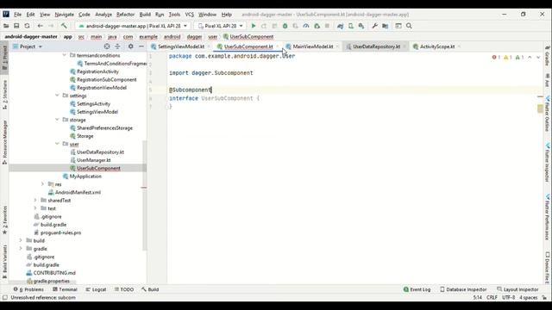Open the Project view mode dropdown
Image resolution: width=552 pixels, height=310 pixels.
pyautogui.click(x=28, y=46)
